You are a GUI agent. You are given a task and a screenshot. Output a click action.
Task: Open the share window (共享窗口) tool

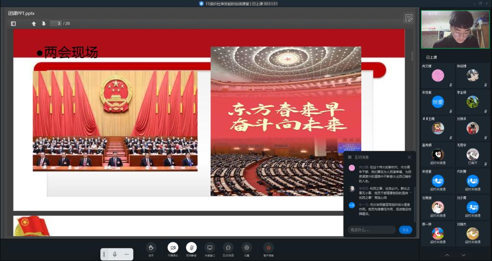(209, 248)
